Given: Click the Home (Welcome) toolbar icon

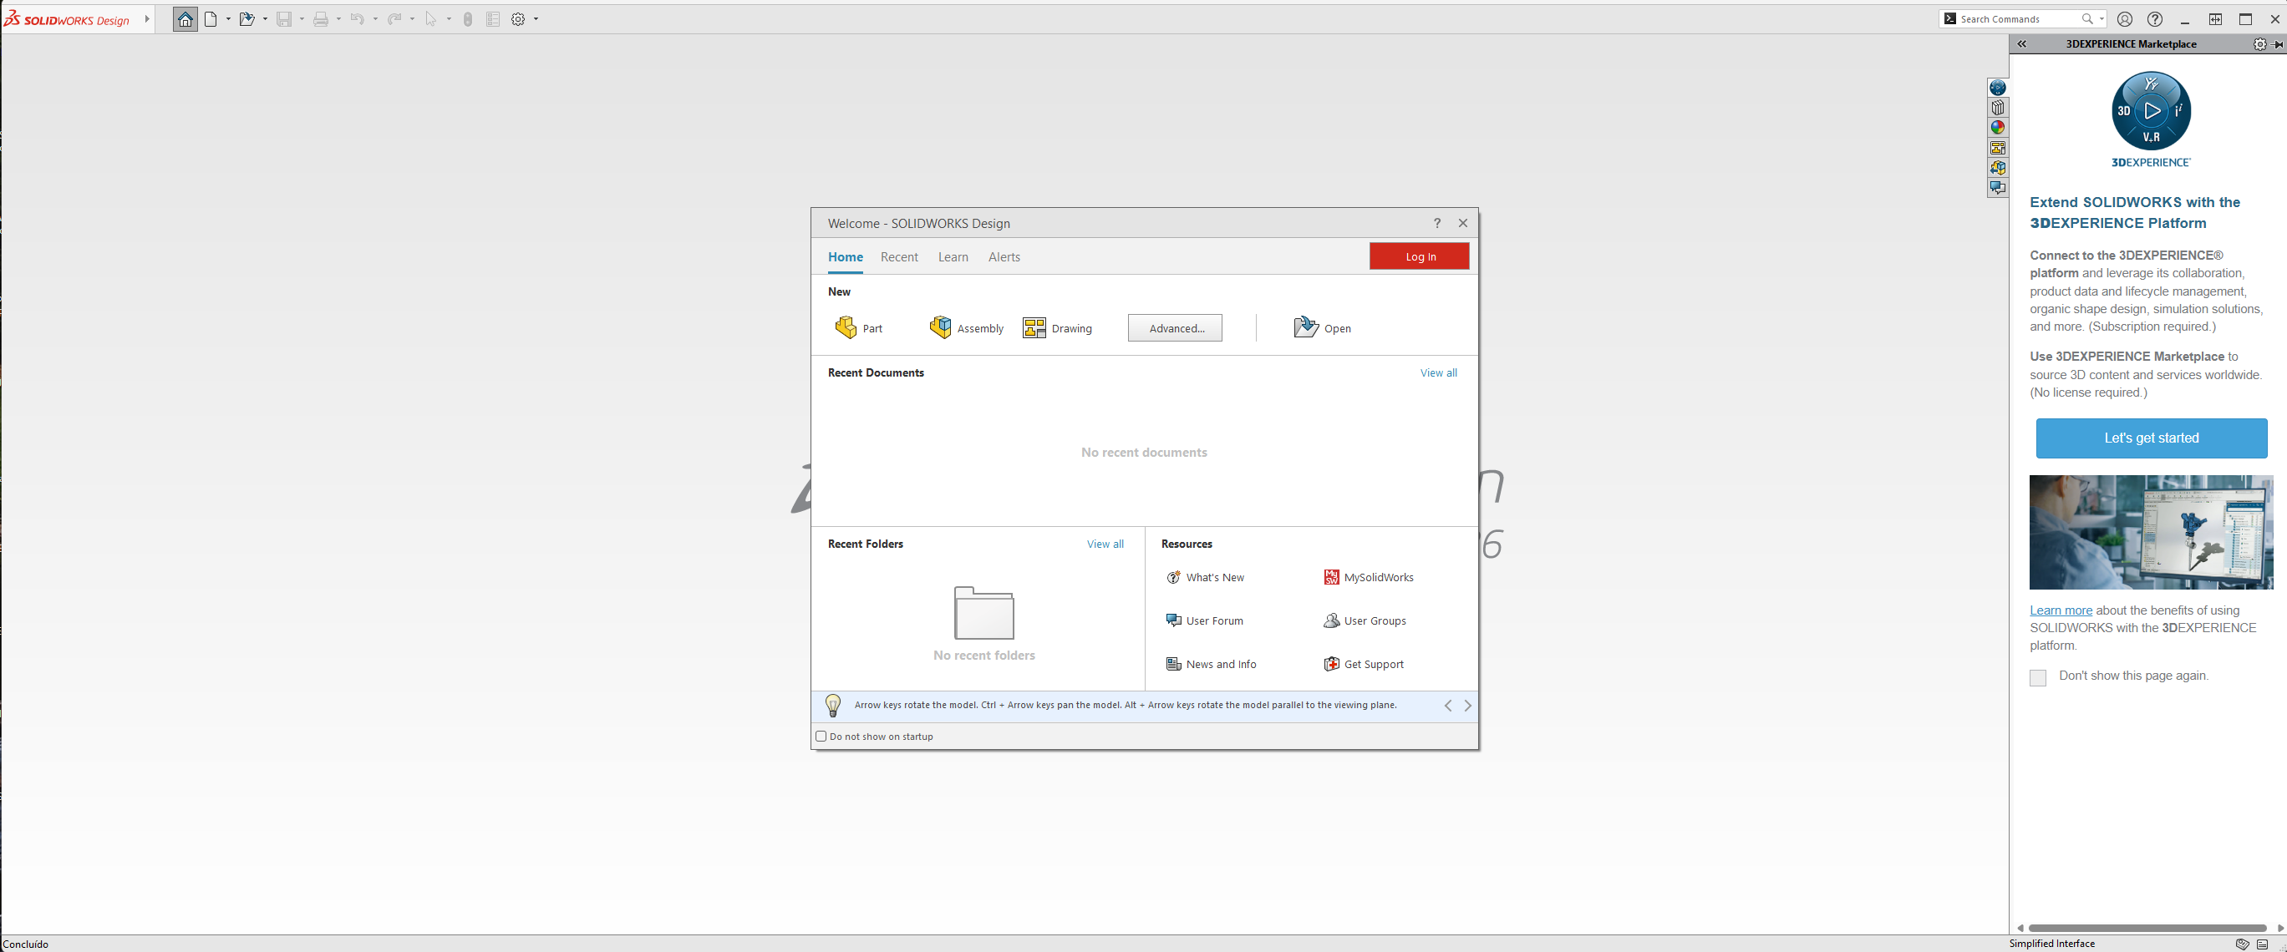Looking at the screenshot, I should pyautogui.click(x=185, y=18).
